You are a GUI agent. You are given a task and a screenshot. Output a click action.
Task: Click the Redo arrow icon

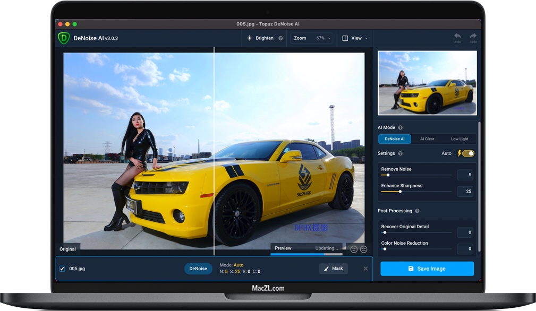[x=473, y=37]
